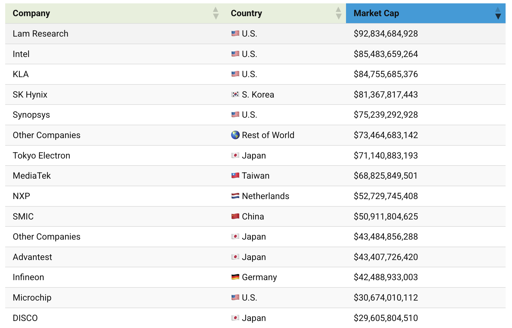Click the Netherlands country text
The width and height of the screenshot is (512, 328).
pos(265,196)
